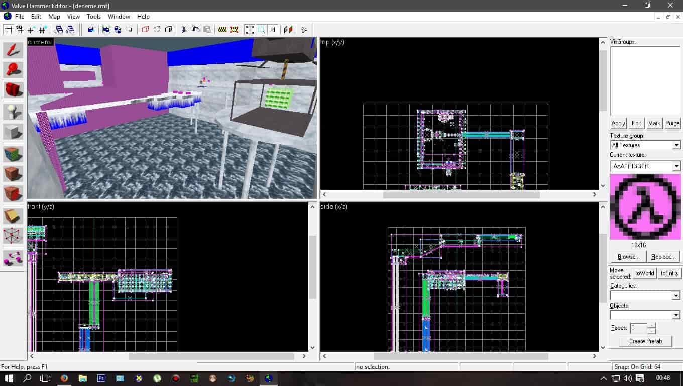Open the Categories dropdown

tap(676, 296)
